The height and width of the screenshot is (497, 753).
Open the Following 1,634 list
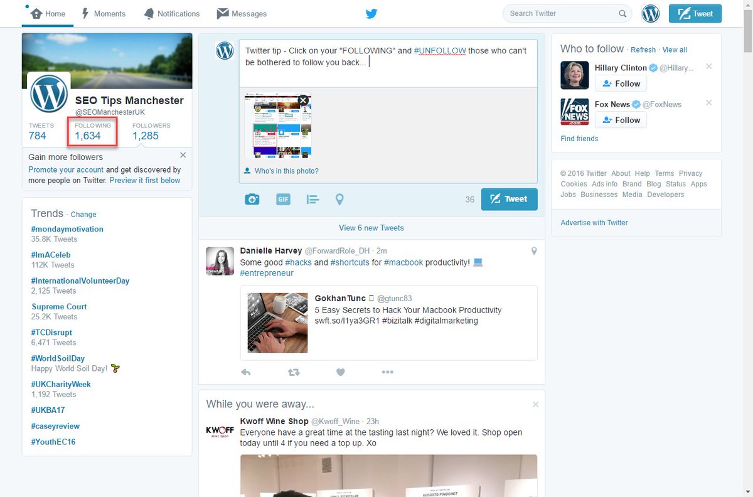pyautogui.click(x=92, y=131)
